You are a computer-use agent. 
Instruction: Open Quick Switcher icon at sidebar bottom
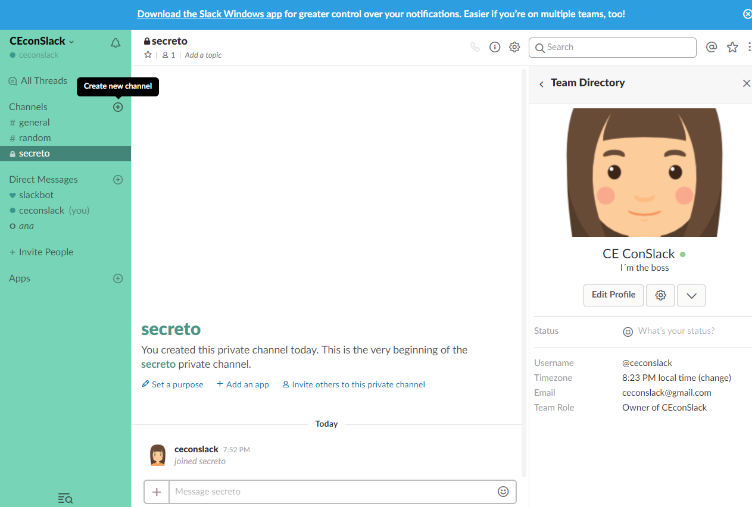tap(65, 498)
